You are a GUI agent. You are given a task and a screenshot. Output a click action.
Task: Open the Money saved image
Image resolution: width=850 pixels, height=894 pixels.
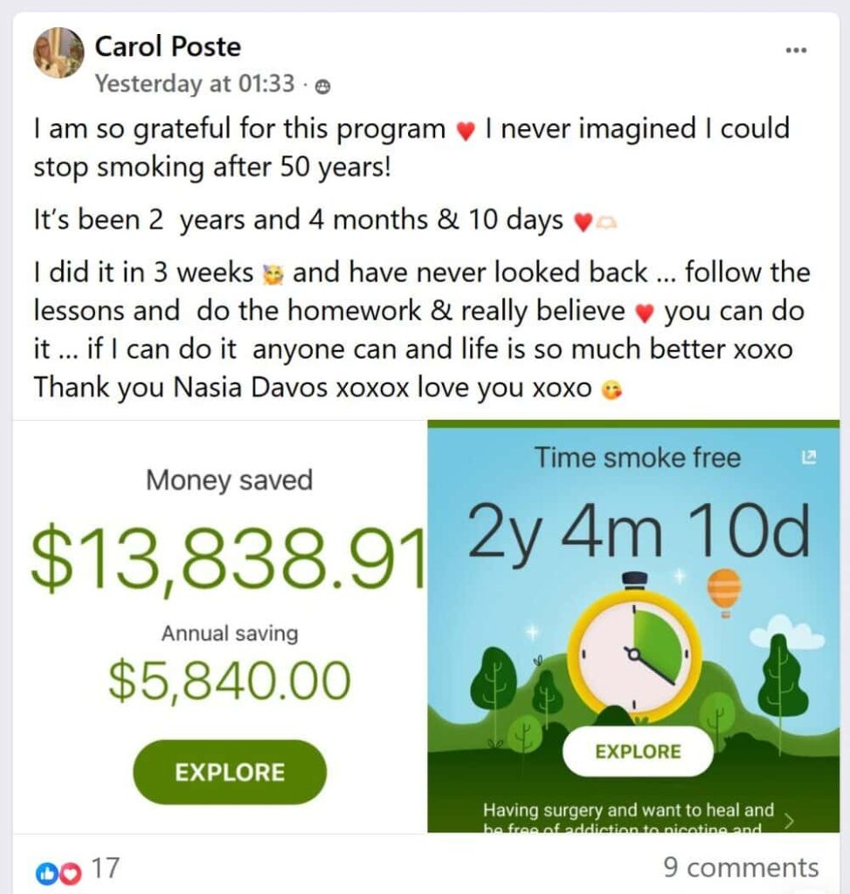tap(220, 627)
